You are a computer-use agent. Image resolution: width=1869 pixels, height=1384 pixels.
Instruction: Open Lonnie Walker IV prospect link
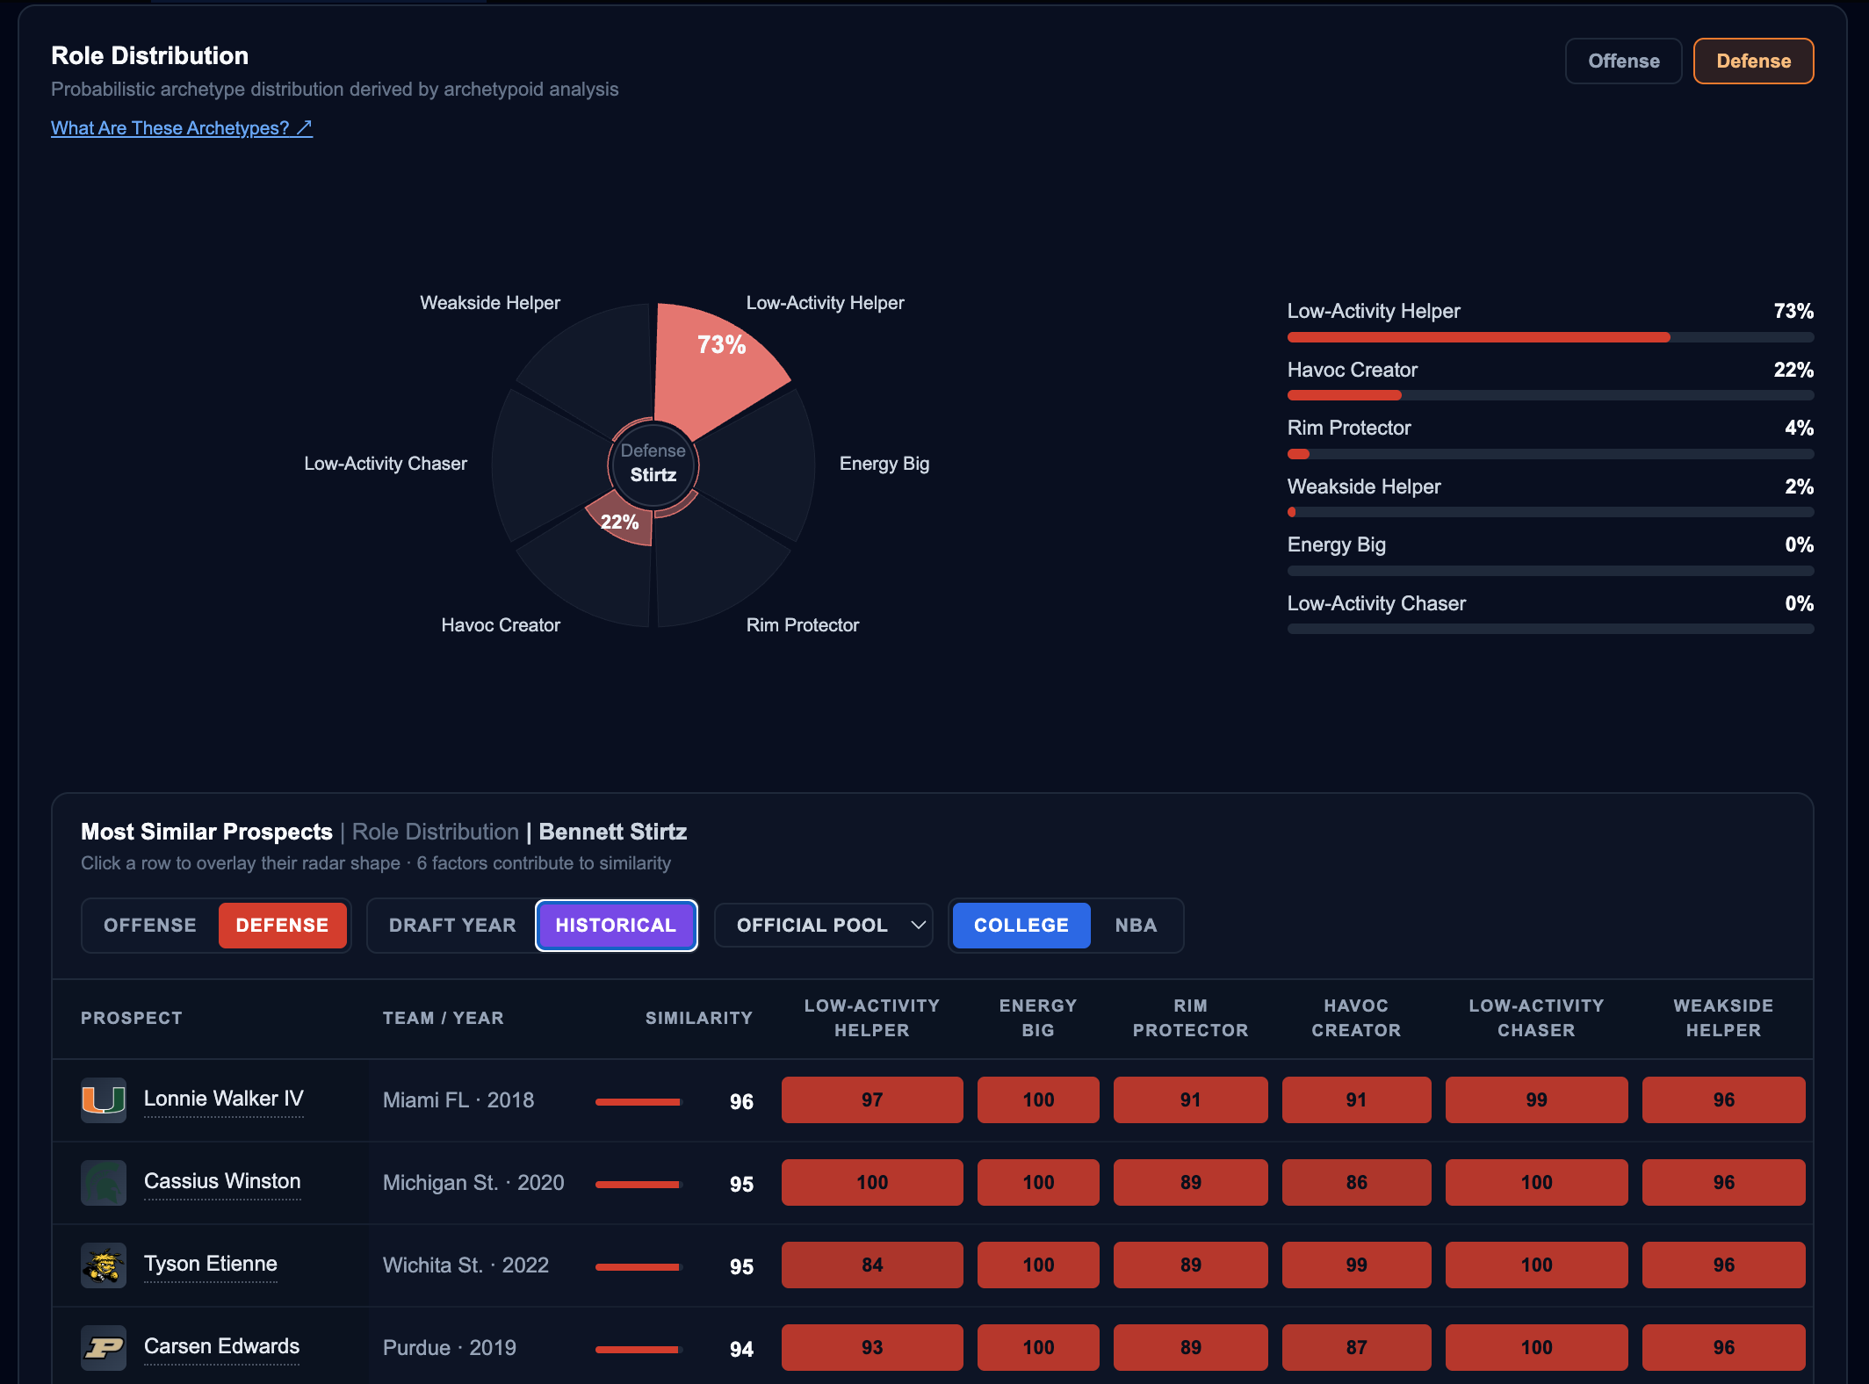(223, 1099)
